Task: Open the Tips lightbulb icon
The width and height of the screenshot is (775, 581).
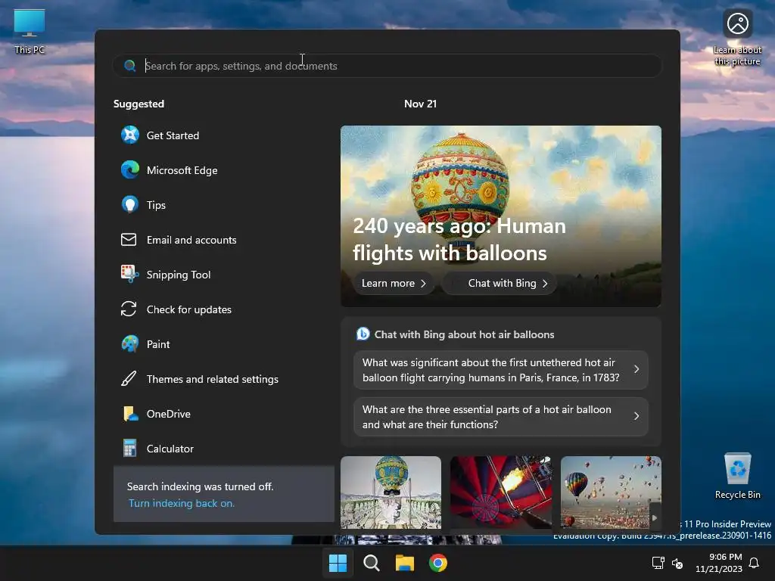Action: pos(130,204)
